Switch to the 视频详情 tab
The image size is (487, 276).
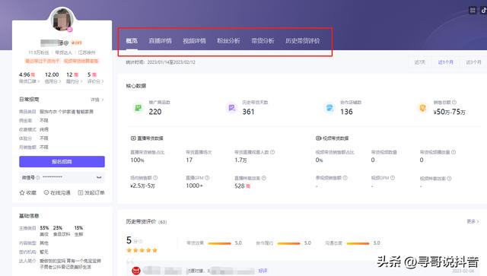tap(195, 40)
